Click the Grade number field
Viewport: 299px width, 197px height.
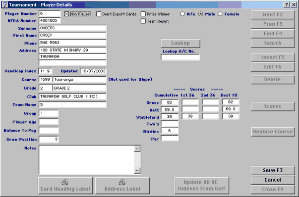click(46, 88)
